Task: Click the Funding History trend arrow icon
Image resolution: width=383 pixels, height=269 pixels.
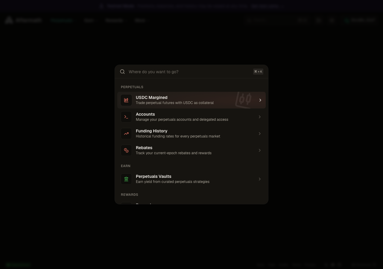Action: [126, 134]
